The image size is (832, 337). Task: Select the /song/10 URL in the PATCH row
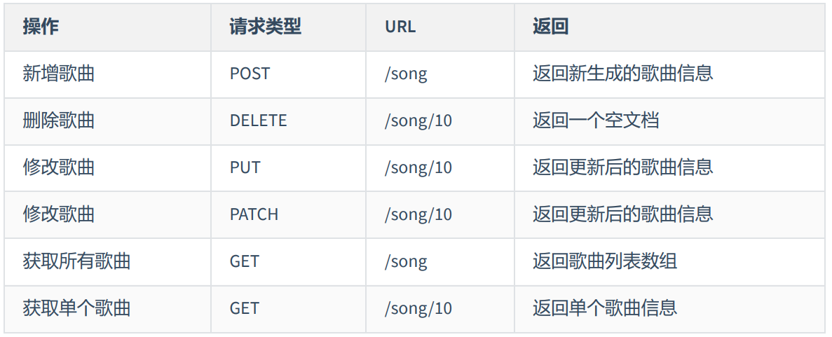(x=418, y=214)
